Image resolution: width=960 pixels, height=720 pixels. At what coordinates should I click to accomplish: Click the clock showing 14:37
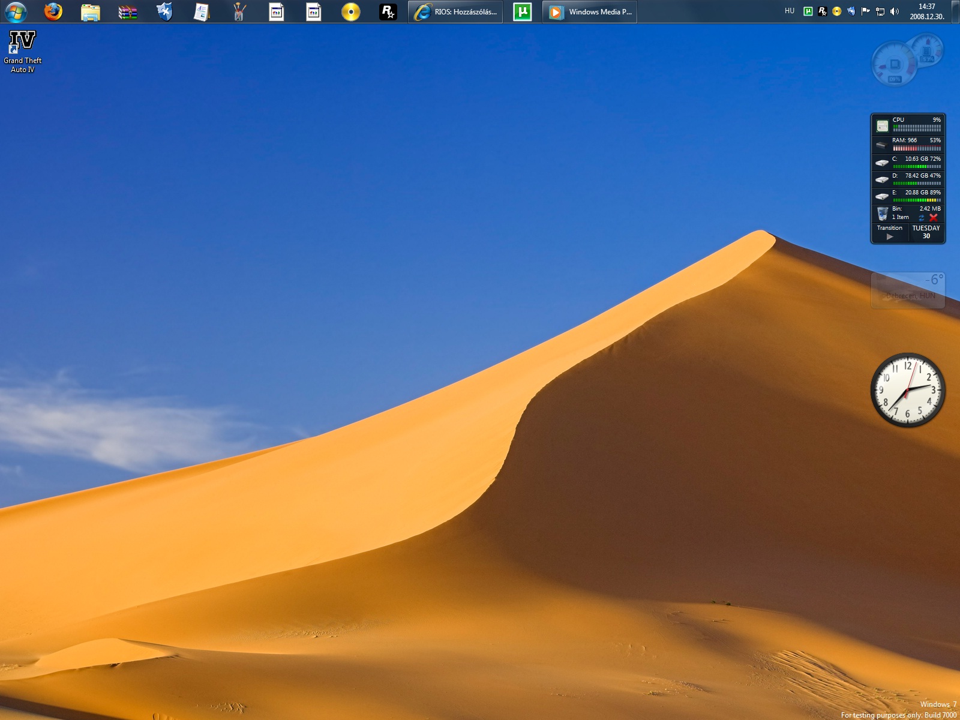pyautogui.click(x=927, y=11)
